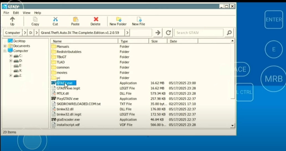This screenshot has width=286, height=151.
Task: Expand the C: drive tree node
Action: [x=11, y=56]
